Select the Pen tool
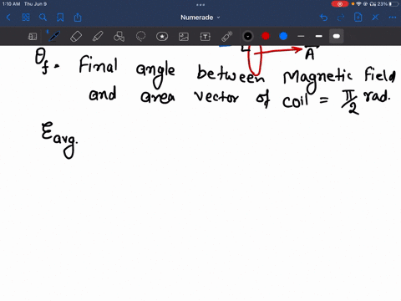The height and width of the screenshot is (301, 401). point(53,36)
